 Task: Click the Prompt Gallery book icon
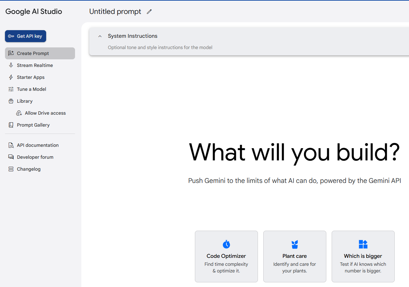pyautogui.click(x=11, y=125)
